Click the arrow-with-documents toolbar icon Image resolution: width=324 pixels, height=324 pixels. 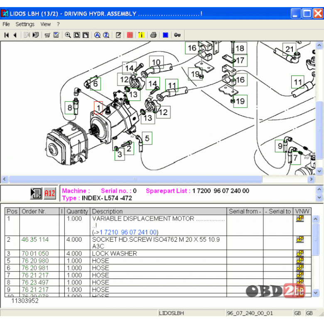[36, 35]
